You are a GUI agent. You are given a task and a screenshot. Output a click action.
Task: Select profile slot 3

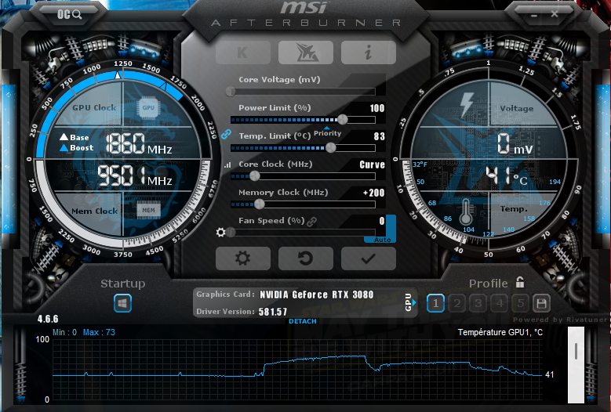[478, 303]
